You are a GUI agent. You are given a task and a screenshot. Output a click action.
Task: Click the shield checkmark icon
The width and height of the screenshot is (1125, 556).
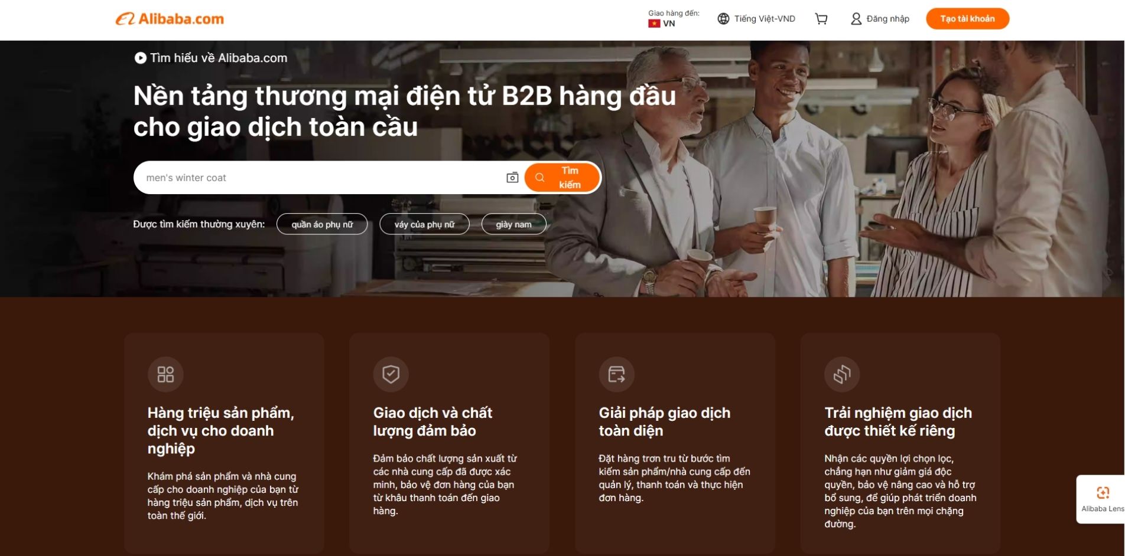[391, 374]
